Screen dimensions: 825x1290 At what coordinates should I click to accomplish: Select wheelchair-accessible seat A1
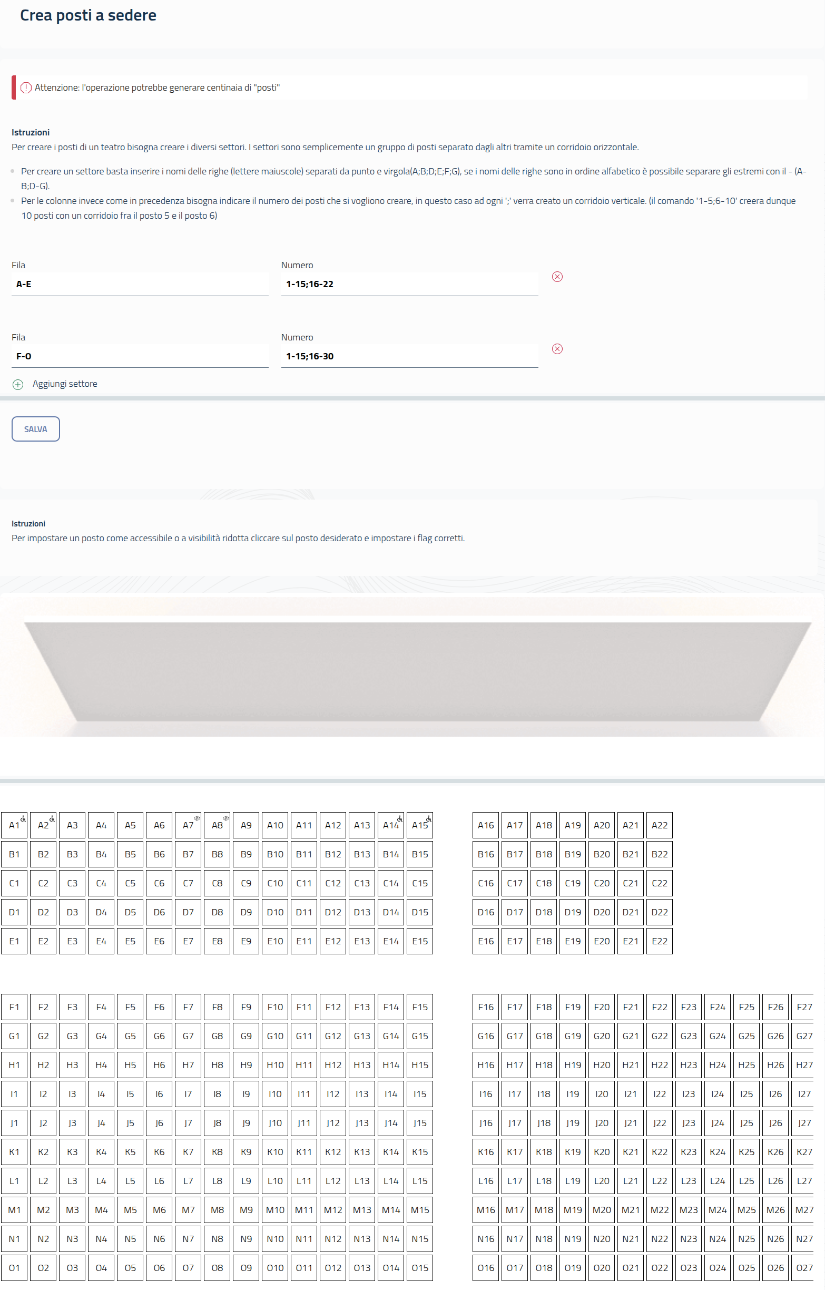pos(14,825)
